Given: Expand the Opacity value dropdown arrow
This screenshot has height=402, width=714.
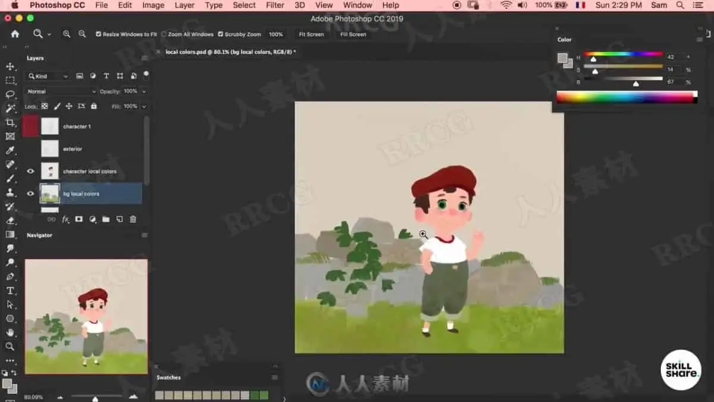Looking at the screenshot, I should (x=144, y=92).
